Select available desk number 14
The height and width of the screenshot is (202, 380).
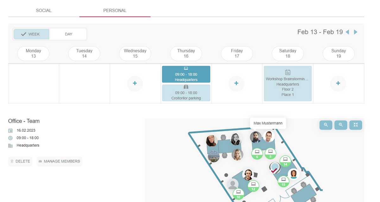click(285, 161)
